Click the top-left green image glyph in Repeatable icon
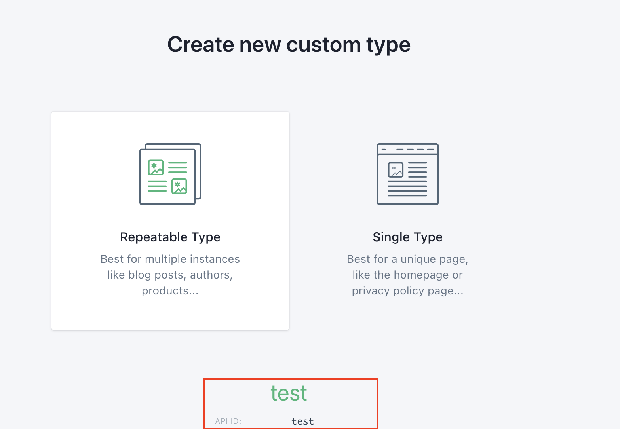The image size is (620, 429). [x=156, y=167]
